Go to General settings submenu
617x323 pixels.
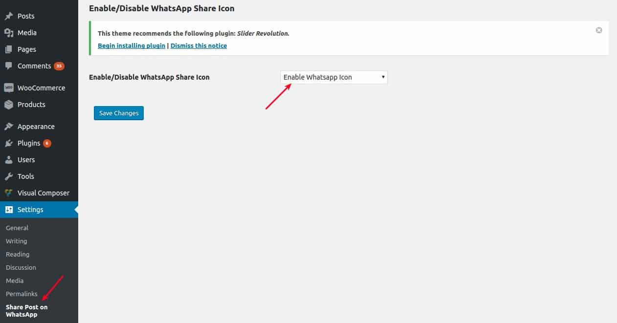click(17, 228)
